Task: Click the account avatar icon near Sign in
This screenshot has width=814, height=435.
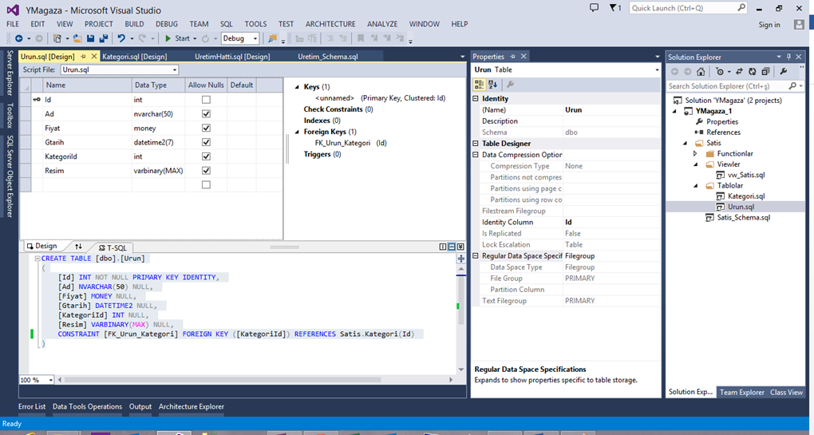Action: [x=799, y=25]
